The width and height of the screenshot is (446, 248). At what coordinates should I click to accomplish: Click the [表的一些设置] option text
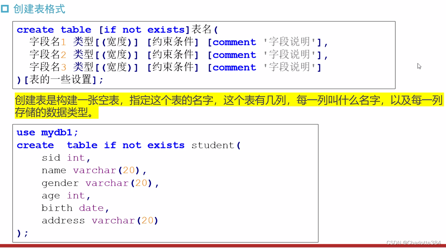click(x=60, y=80)
